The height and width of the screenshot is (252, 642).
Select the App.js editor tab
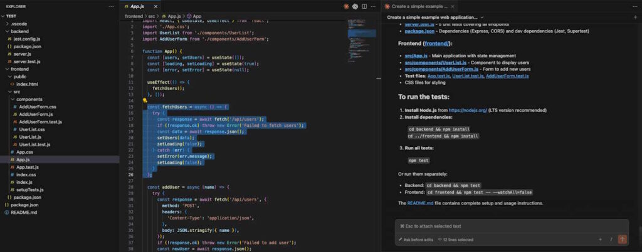click(140, 6)
